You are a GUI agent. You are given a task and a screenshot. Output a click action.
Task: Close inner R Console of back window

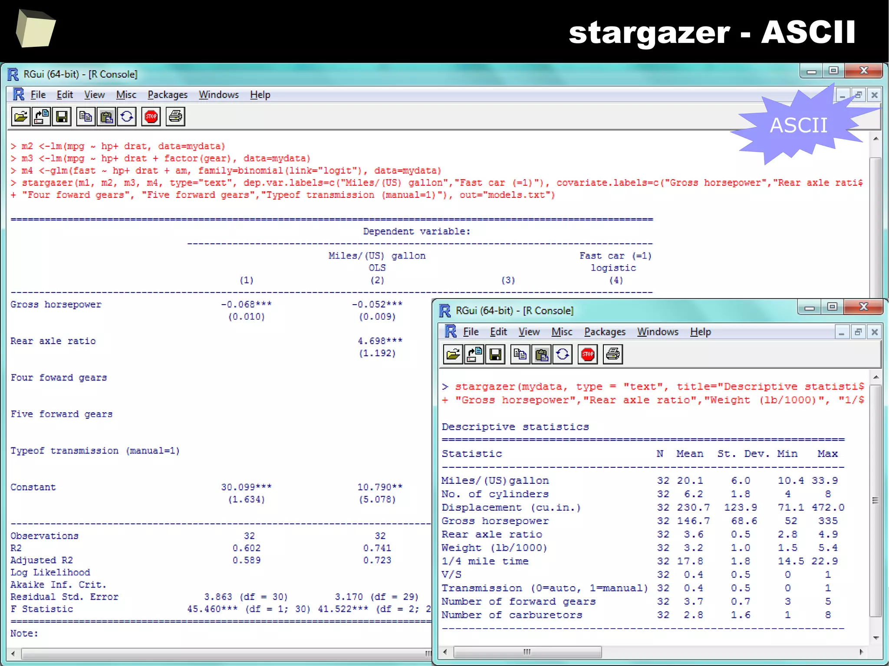[x=875, y=95]
